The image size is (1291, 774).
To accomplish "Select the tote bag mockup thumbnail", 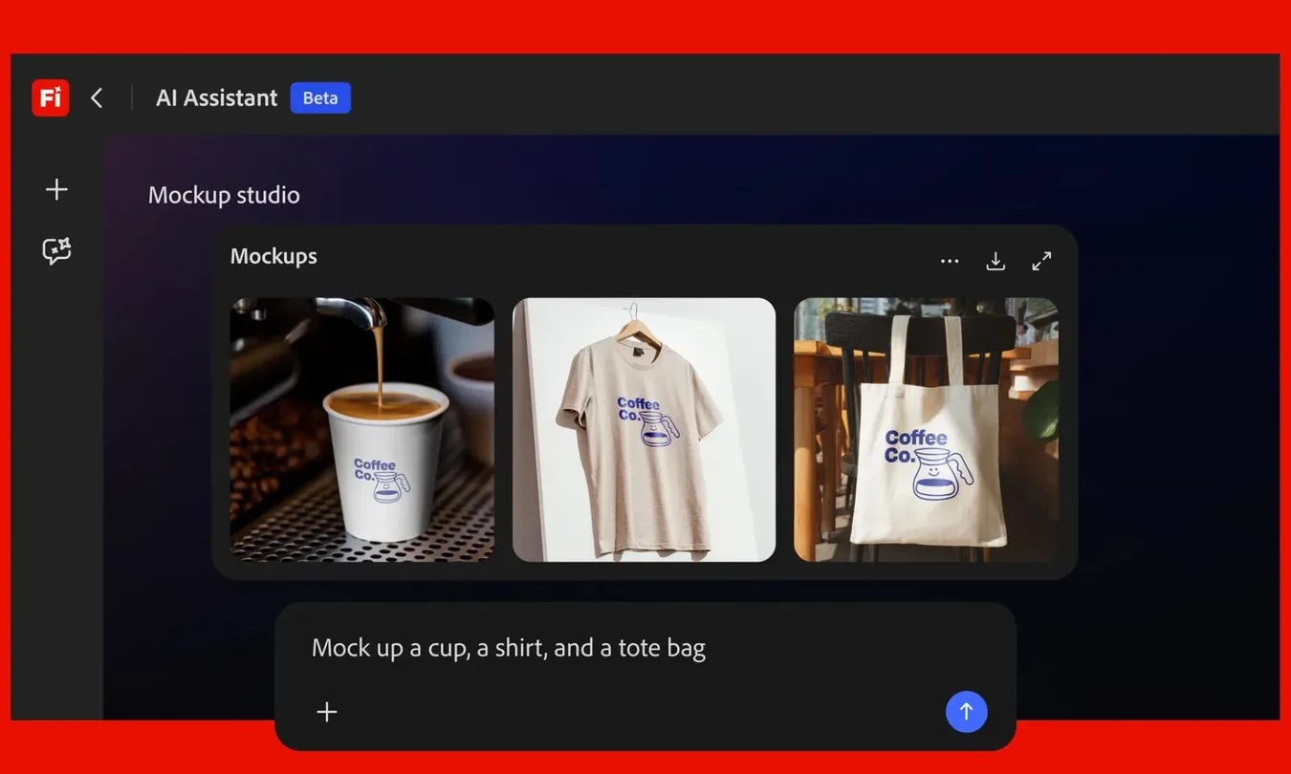I will point(926,429).
